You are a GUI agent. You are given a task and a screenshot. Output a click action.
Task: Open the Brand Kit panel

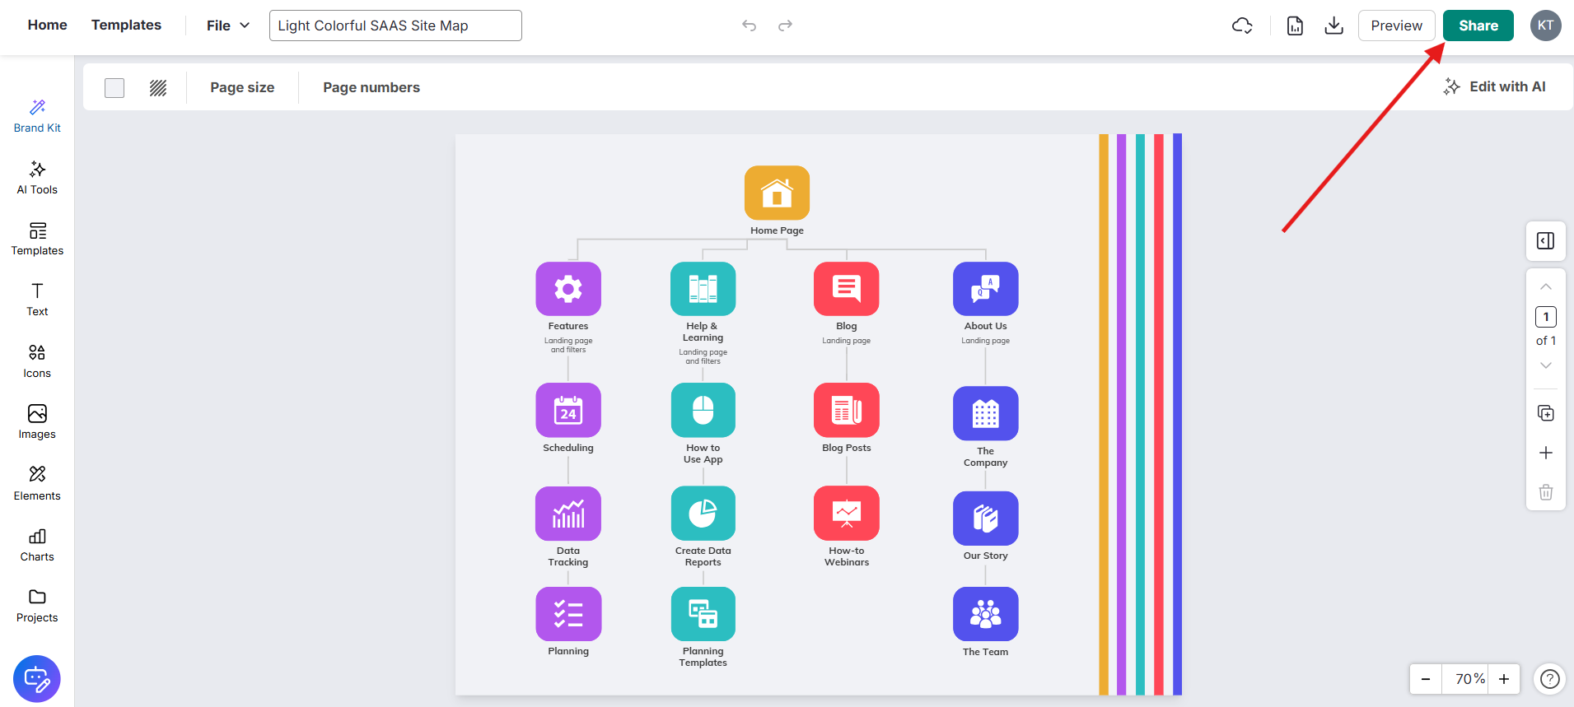[x=37, y=116]
